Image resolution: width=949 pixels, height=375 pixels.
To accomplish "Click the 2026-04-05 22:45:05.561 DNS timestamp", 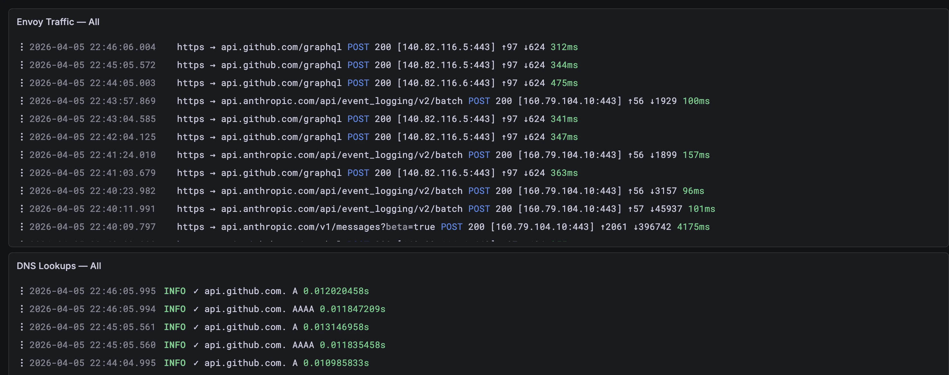I will point(93,327).
